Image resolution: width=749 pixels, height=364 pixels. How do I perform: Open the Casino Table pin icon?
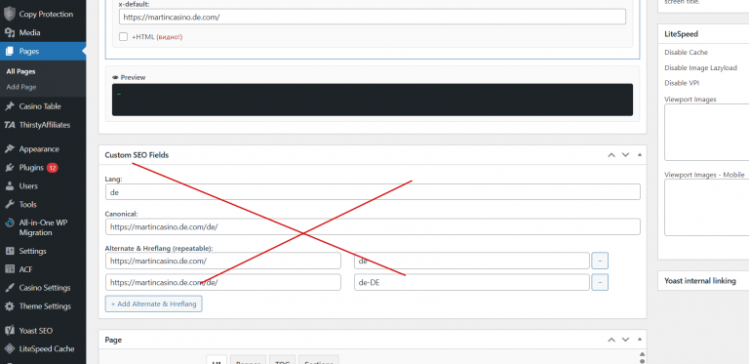tap(10, 106)
